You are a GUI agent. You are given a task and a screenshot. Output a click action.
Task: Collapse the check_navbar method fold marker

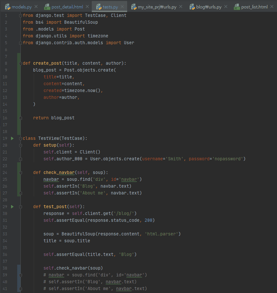tap(21, 173)
